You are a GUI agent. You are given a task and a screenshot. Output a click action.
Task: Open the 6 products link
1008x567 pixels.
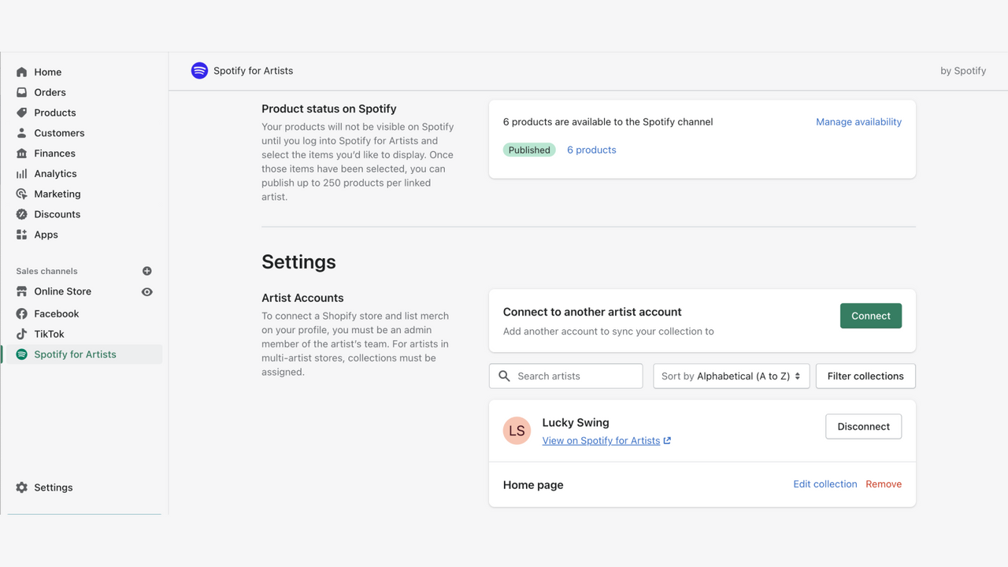pyautogui.click(x=591, y=150)
